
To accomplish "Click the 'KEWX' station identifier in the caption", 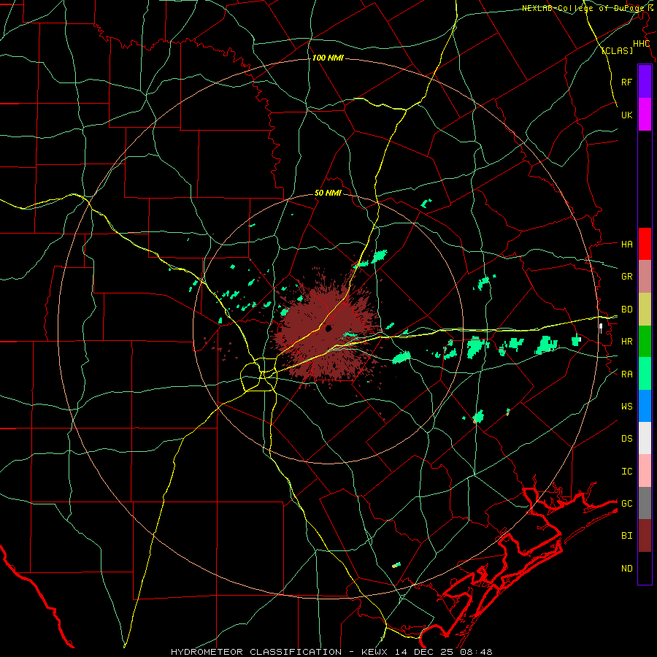I will 376,652.
